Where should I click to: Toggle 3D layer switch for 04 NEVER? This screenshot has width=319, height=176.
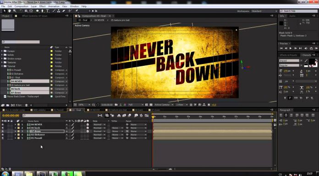click(x=88, y=124)
